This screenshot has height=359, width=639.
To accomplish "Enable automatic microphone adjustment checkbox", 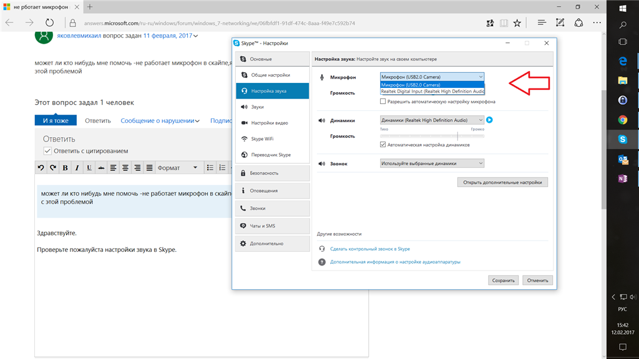I will pos(383,102).
